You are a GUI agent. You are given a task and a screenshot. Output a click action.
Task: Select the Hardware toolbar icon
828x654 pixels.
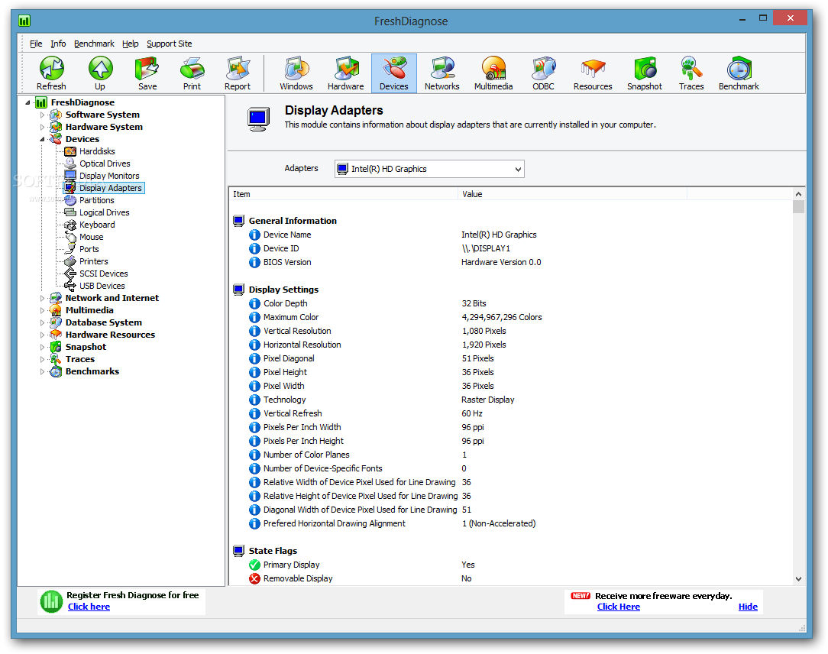(346, 73)
